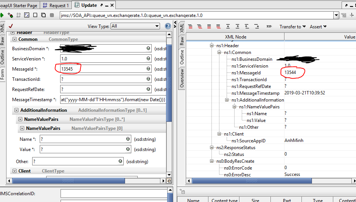The width and height of the screenshot is (356, 202).
Task: Click greyed SOAP icon in request toolbar
Action: tap(19, 15)
